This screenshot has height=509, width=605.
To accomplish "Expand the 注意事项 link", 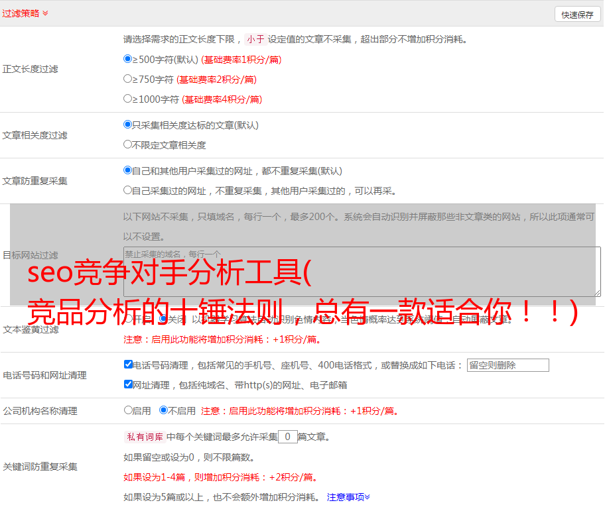I will point(348,497).
